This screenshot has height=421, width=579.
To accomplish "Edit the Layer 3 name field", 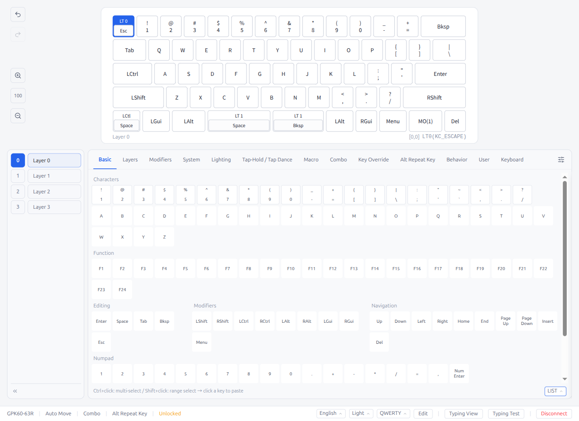I will coord(54,207).
